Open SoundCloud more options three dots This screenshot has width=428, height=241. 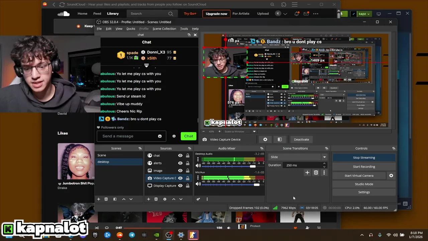click(316, 14)
